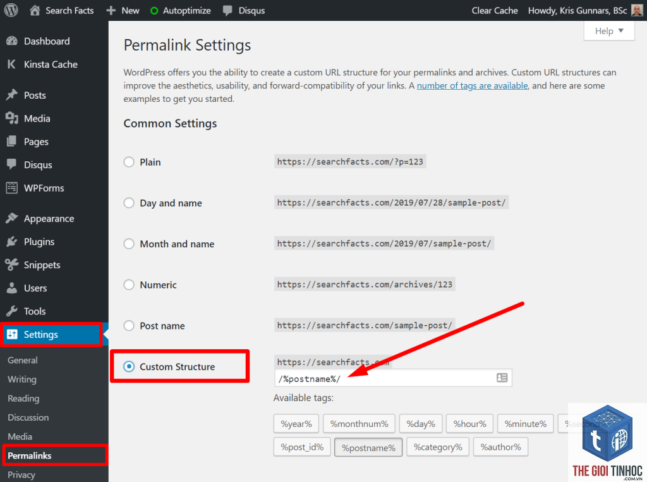Select the Day and name radio button
This screenshot has height=482, width=647.
click(129, 203)
